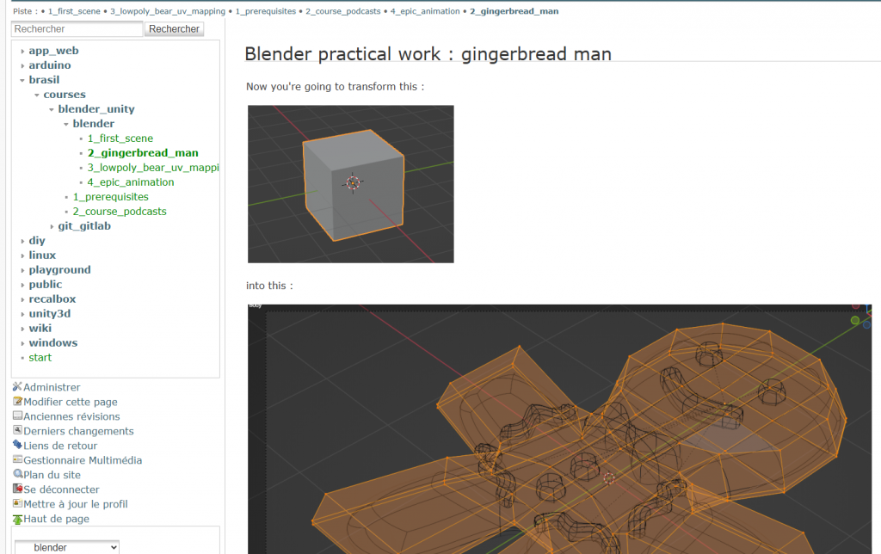The height and width of the screenshot is (554, 881).
Task: Collapse the courses namespace
Action: point(37,95)
